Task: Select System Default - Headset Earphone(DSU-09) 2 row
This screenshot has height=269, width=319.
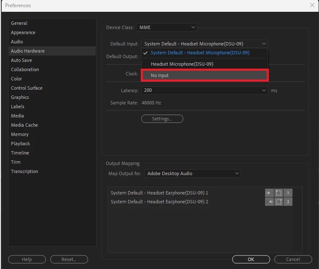Action: click(x=159, y=202)
